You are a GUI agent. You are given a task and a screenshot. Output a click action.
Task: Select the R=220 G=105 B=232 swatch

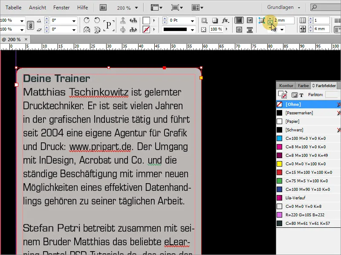(308, 215)
